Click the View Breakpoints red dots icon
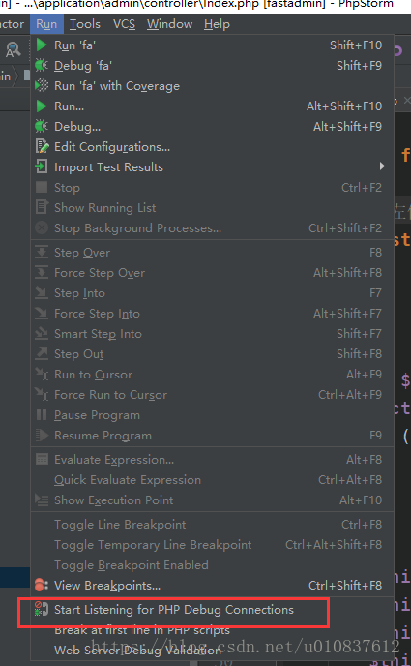This screenshot has height=666, width=411. pos(42,586)
